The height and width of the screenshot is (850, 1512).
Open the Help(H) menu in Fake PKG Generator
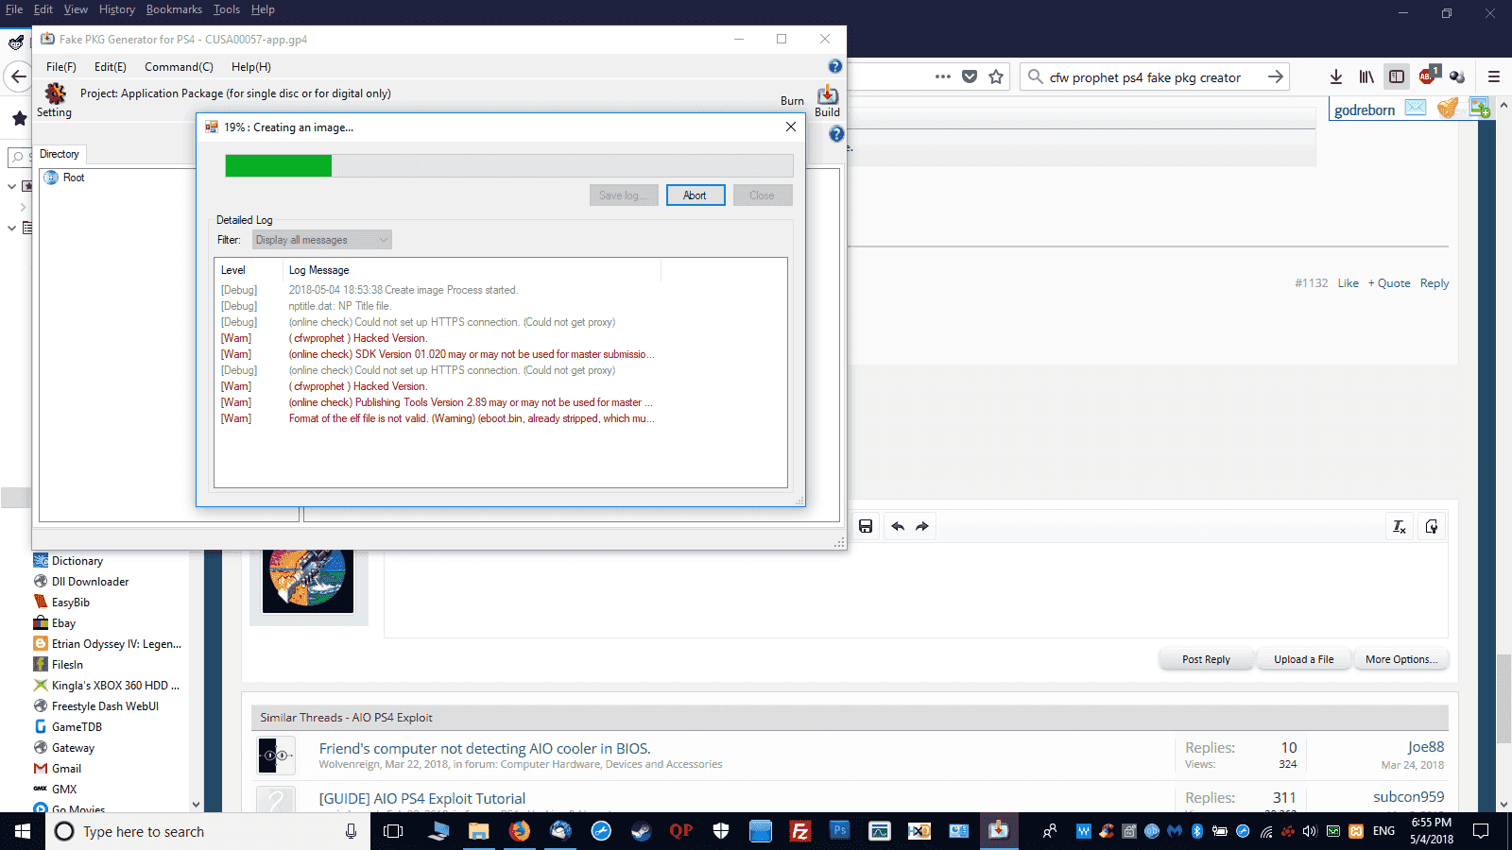(x=251, y=67)
